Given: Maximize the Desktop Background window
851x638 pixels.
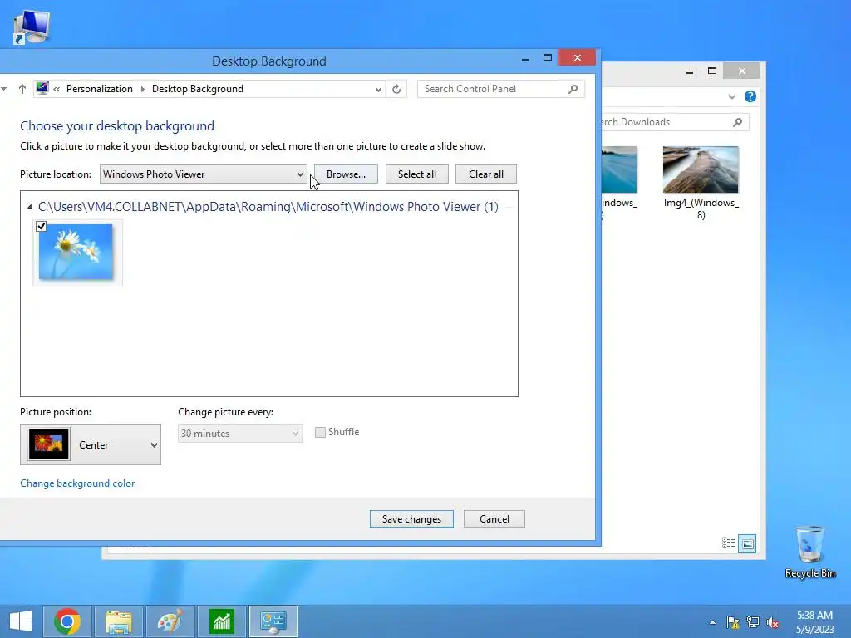Looking at the screenshot, I should (548, 57).
